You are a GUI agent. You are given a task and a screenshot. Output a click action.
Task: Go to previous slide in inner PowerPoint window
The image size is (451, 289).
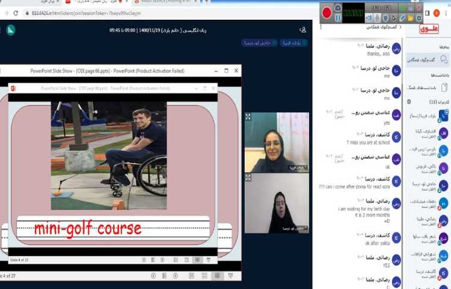click(x=144, y=260)
